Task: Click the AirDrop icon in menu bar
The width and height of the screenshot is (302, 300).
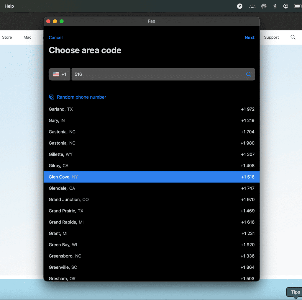Action: tap(264, 6)
